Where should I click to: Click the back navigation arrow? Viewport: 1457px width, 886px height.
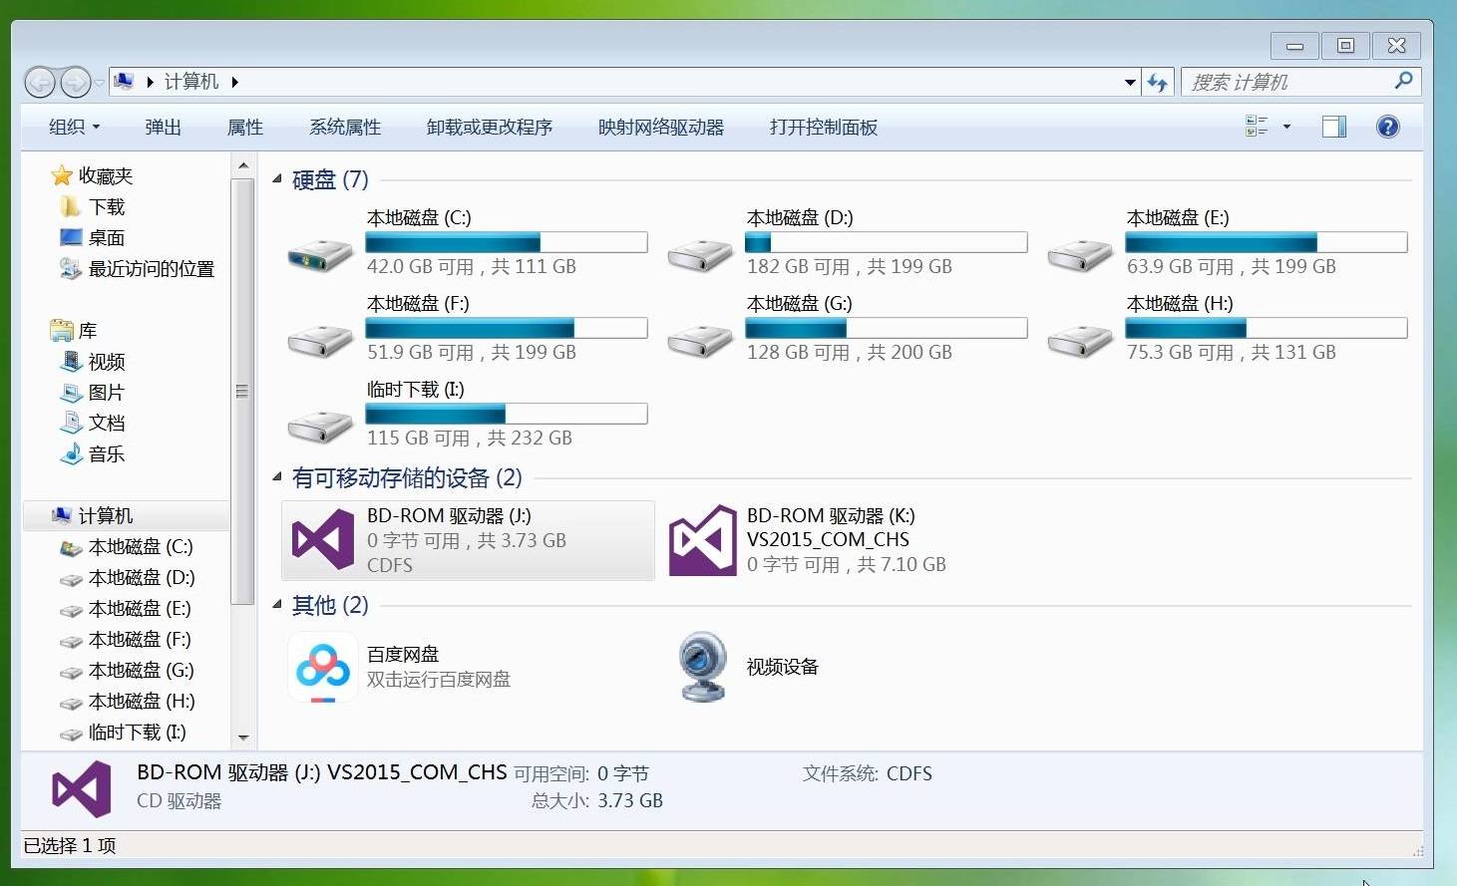coord(40,82)
